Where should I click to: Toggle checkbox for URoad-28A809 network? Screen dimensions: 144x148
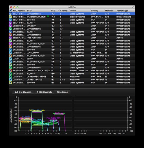pyautogui.click(x=10, y=80)
